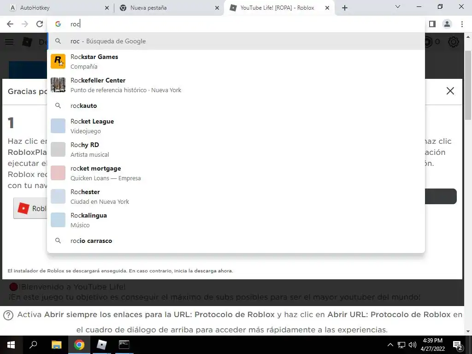Open the notification center icon
Image resolution: width=472 pixels, height=354 pixels.
coord(458,345)
